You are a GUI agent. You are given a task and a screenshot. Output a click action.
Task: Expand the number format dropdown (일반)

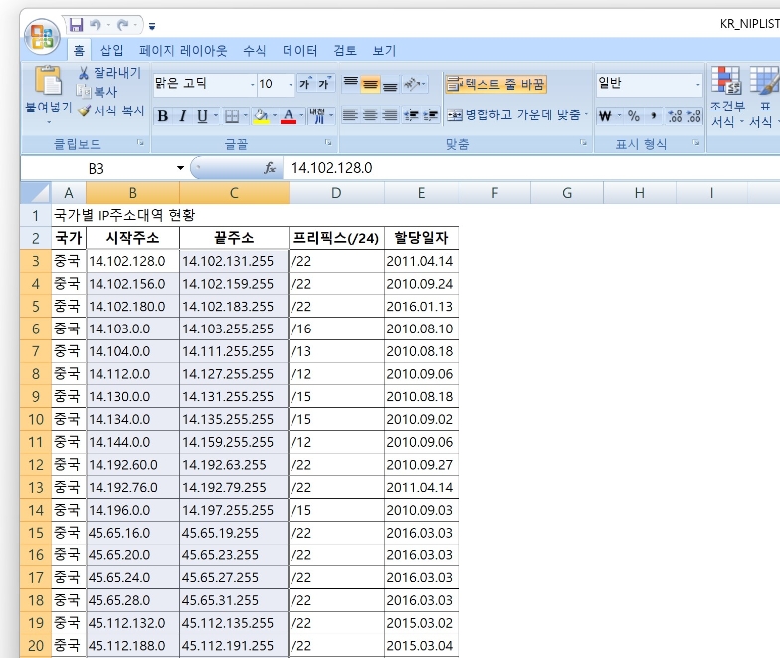tap(697, 84)
